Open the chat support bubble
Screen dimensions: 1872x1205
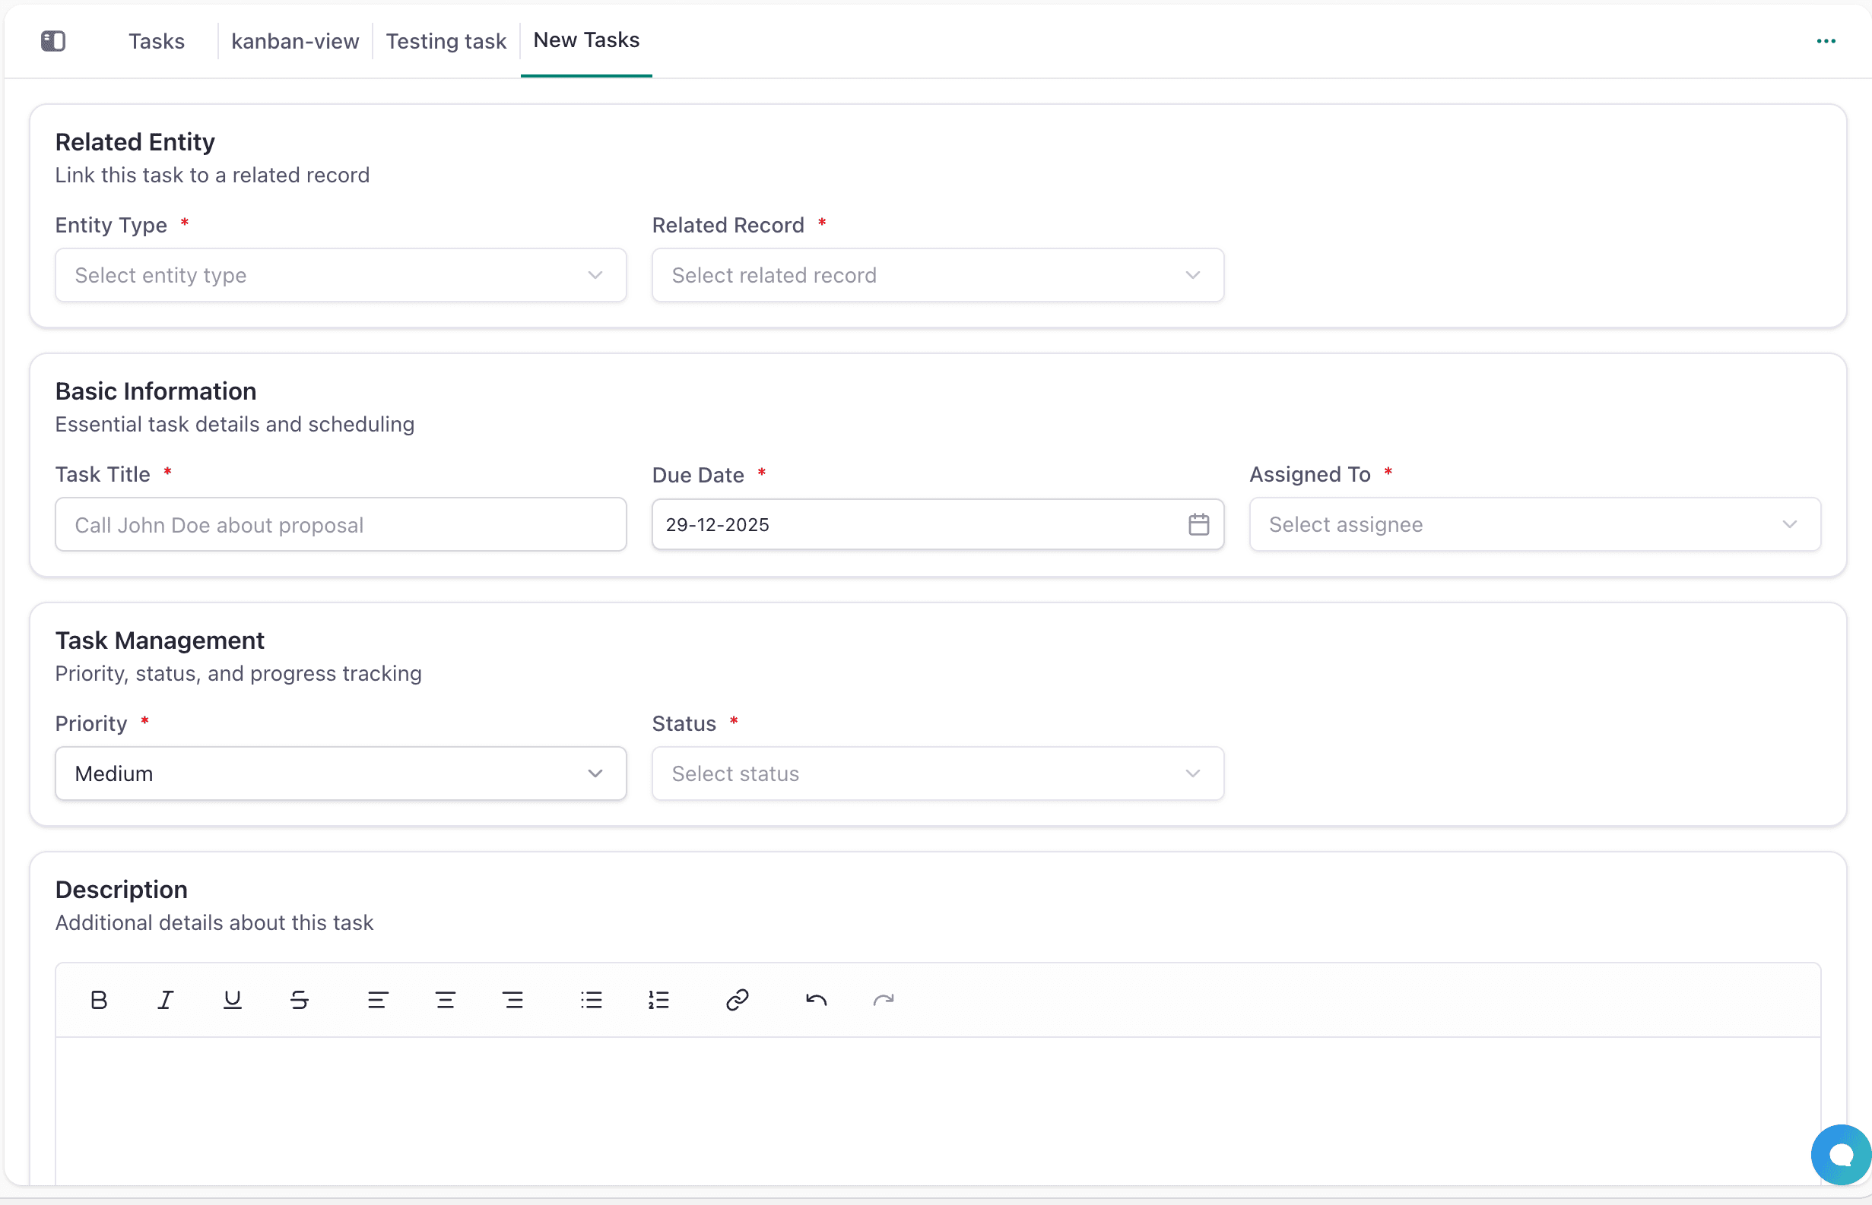click(x=1841, y=1154)
